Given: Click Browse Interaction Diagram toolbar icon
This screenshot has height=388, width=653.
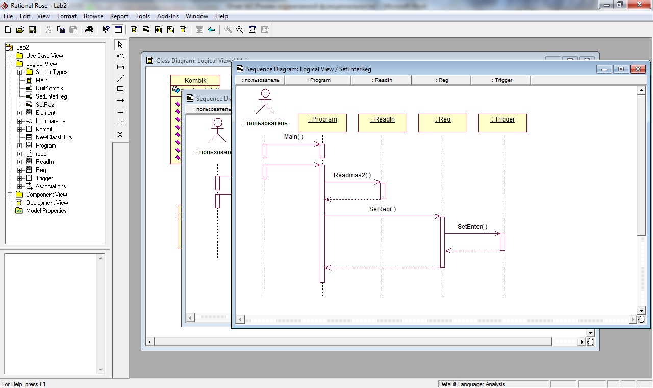Looking at the screenshot, I should pyautogui.click(x=146, y=30).
